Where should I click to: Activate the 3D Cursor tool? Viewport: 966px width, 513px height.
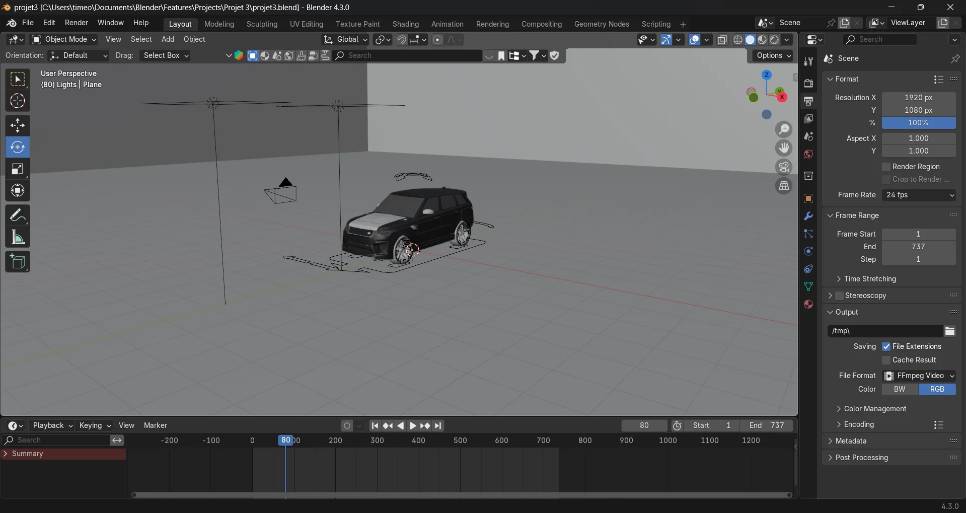pyautogui.click(x=18, y=101)
